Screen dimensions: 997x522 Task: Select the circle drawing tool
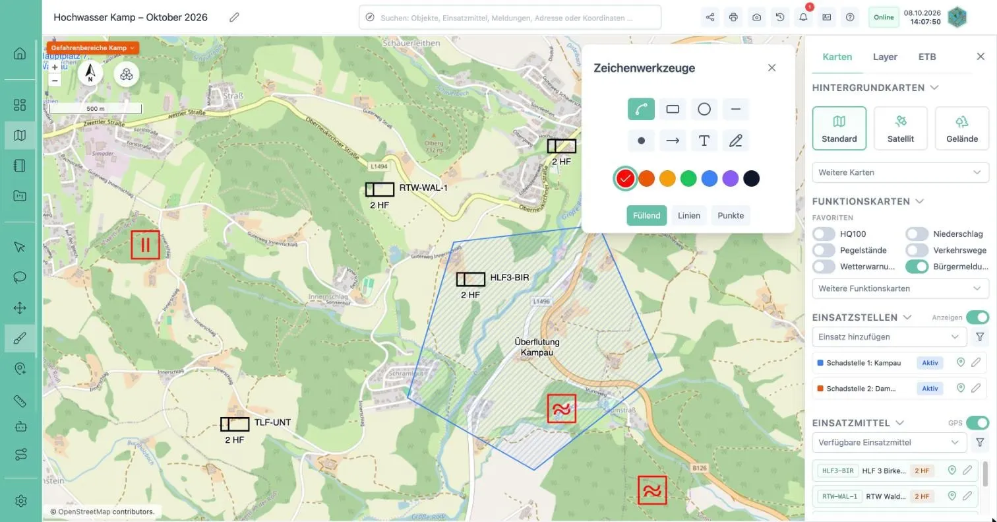(x=704, y=109)
